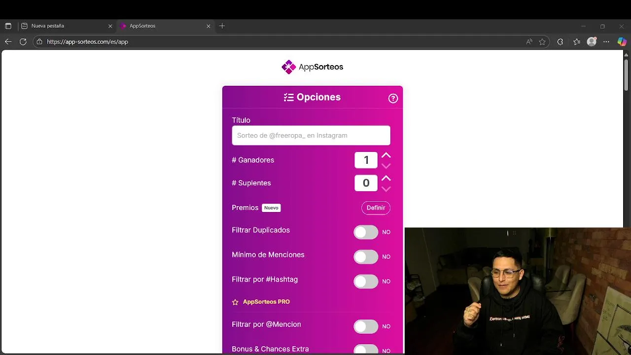Click the Definir button for Premios
The image size is (631, 355).
coord(376,208)
